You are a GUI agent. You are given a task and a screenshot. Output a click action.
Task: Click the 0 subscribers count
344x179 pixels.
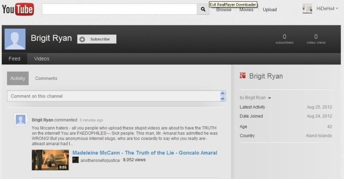coord(285,39)
